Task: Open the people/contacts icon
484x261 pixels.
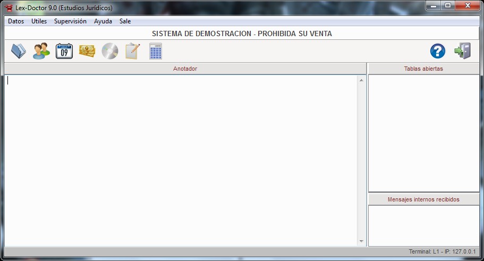Action: pos(41,51)
